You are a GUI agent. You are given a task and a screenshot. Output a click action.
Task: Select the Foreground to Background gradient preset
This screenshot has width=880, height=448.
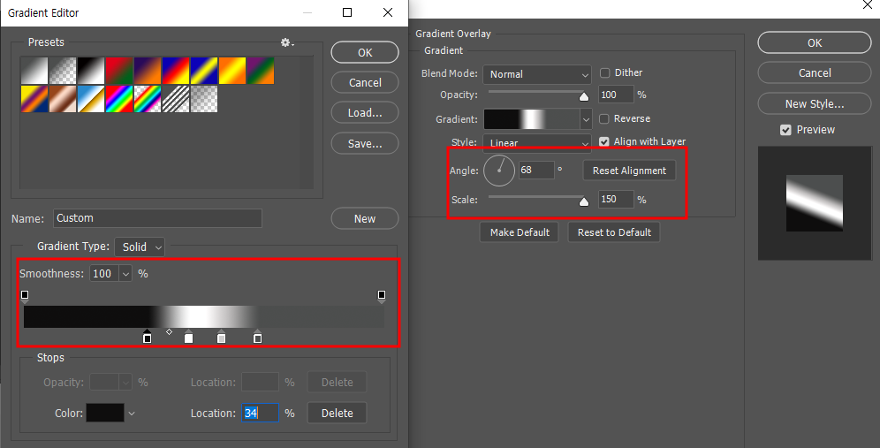[34, 71]
